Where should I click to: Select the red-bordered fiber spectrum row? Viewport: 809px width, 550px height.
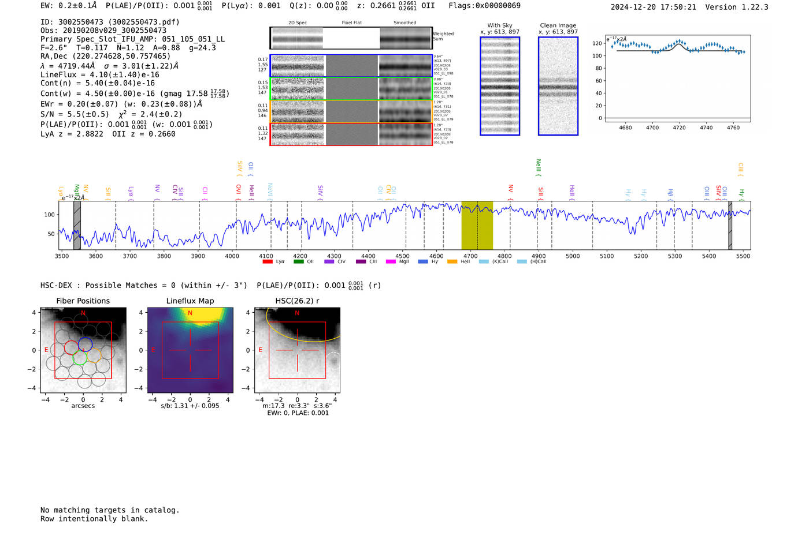(351, 134)
